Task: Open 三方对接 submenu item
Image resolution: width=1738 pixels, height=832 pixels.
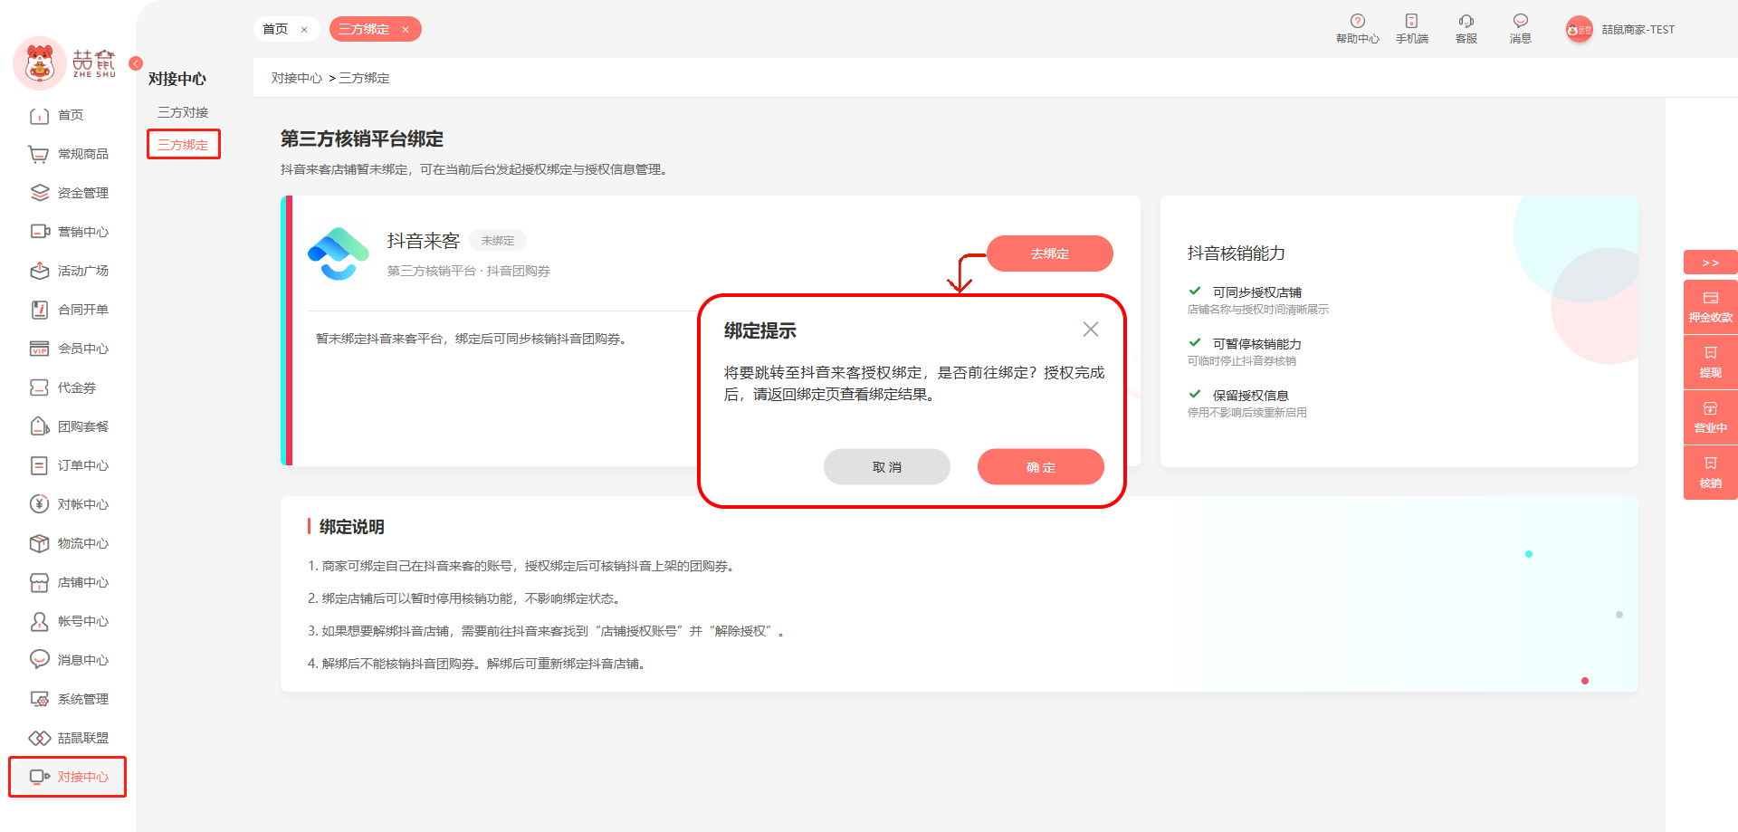Action: [x=183, y=112]
